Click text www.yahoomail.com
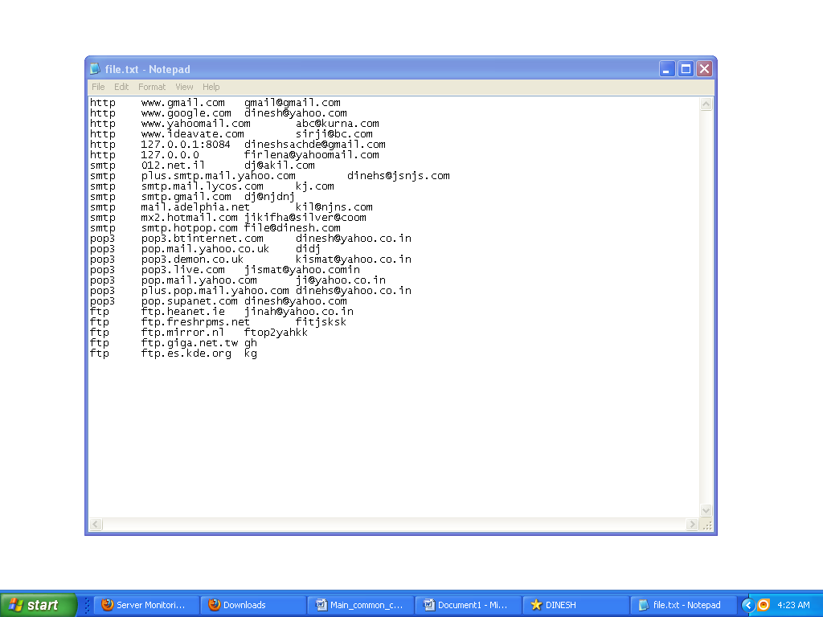 [x=196, y=124]
